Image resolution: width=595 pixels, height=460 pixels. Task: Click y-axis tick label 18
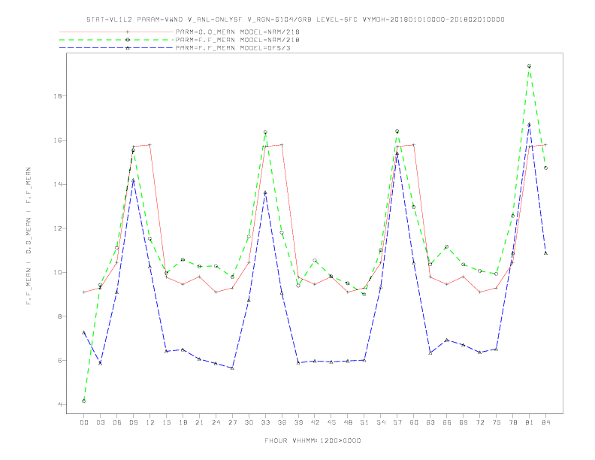58,96
